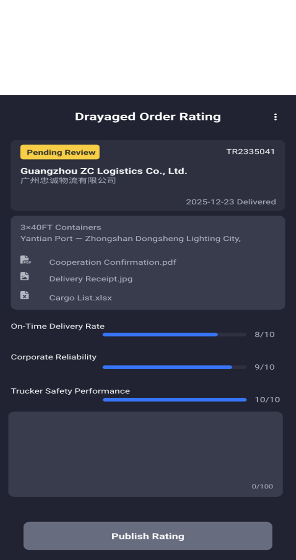Click the 2025-12-23 Delivered status
Screen dimensions: 296x560
pyautogui.click(x=231, y=202)
